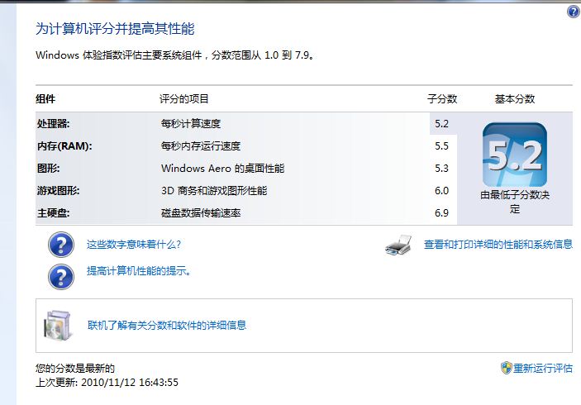Screen dimensions: 581x405
Task: Click the 评分的项目 column header
Action: click(x=184, y=99)
